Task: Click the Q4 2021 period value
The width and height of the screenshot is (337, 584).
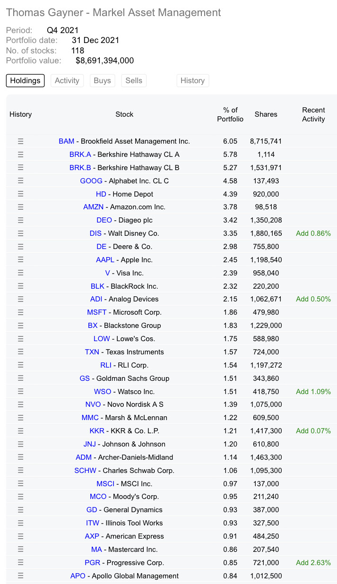Action: pyautogui.click(x=63, y=31)
